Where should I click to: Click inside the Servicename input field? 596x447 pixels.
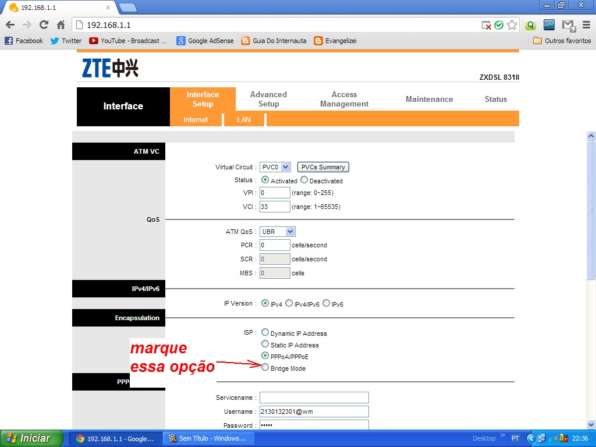313,397
